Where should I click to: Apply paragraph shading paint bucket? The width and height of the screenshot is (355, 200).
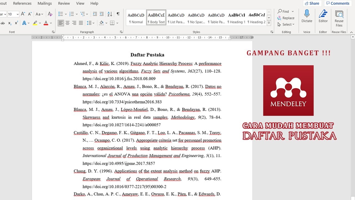[x=102, y=23]
